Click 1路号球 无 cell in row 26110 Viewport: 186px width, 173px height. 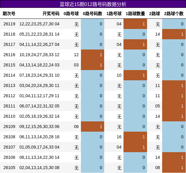tap(119, 117)
